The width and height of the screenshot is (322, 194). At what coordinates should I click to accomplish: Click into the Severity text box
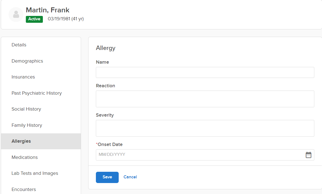205,128
